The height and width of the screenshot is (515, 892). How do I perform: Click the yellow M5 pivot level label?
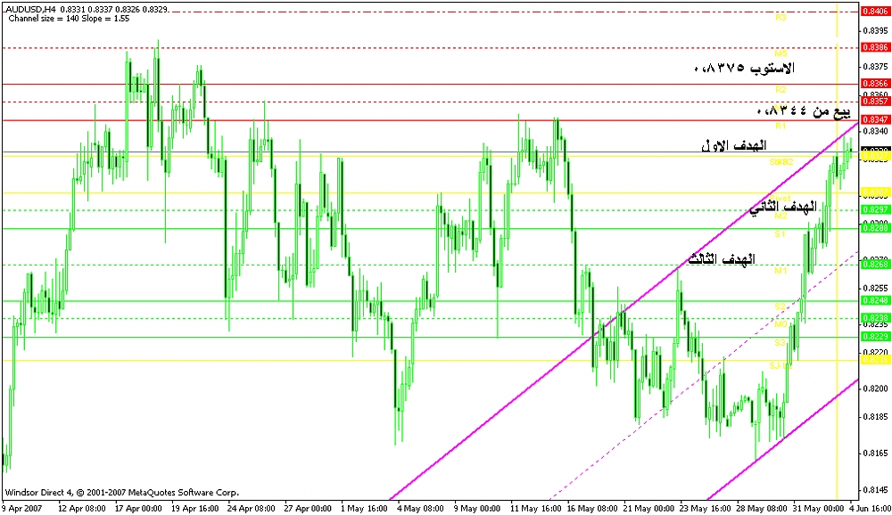point(780,53)
